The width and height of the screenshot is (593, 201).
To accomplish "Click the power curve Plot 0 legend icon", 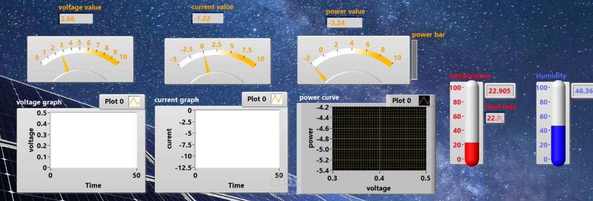I will click(x=424, y=100).
